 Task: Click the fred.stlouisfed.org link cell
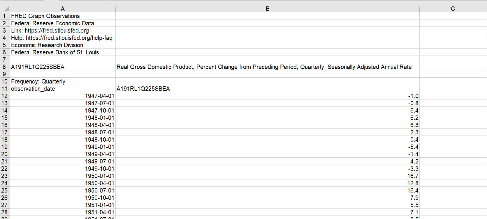click(x=50, y=31)
